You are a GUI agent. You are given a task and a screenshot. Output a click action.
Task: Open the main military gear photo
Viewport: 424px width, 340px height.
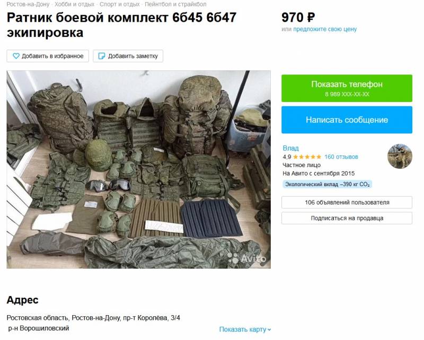point(139,169)
